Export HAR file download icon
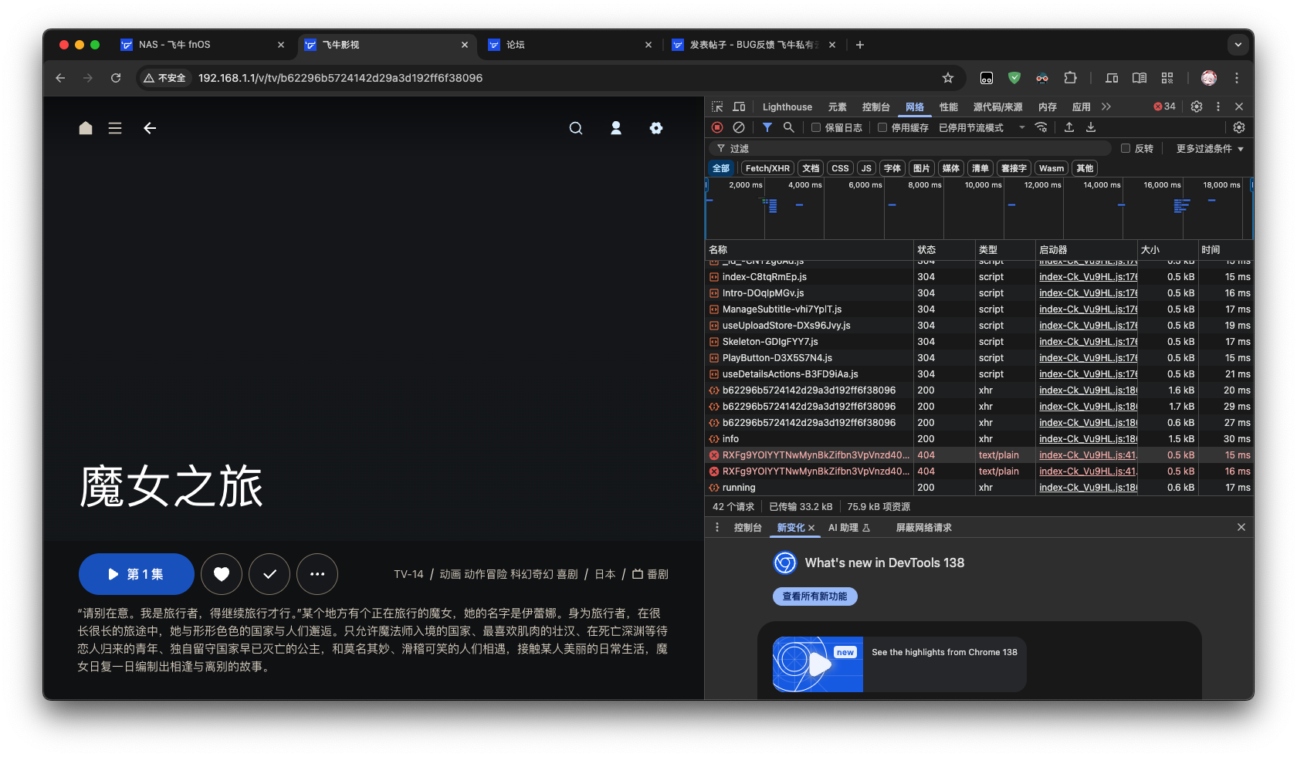This screenshot has width=1297, height=757. tap(1091, 127)
